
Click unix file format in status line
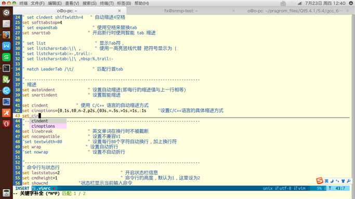[268, 188]
